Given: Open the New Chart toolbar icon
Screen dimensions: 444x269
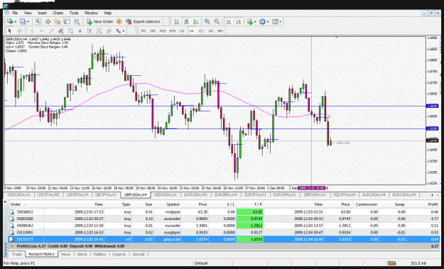Looking at the screenshot, I should pos(10,21).
